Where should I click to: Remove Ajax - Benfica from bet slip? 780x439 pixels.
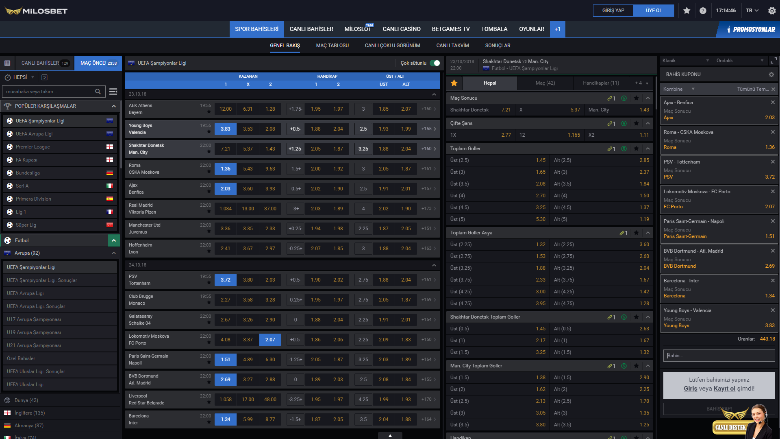coord(773,103)
